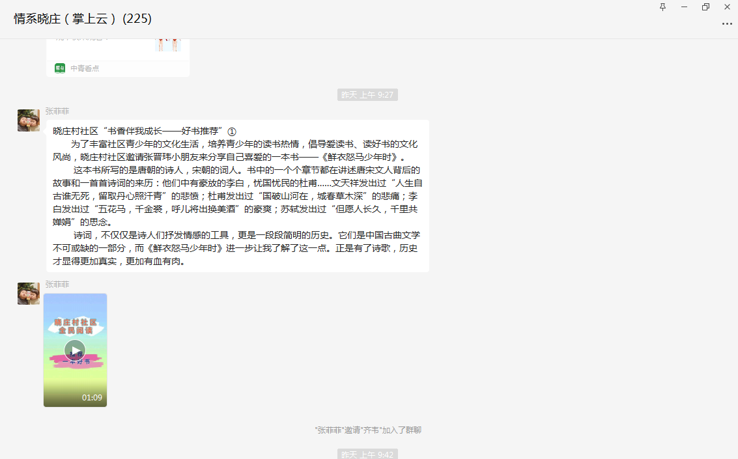Click sender name 张菲菲 above the text message
Image resolution: width=738 pixels, height=459 pixels.
pos(57,111)
